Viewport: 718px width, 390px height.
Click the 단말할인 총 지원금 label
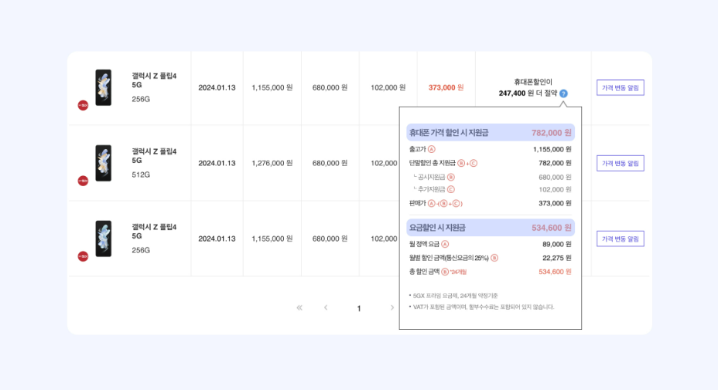(433, 163)
